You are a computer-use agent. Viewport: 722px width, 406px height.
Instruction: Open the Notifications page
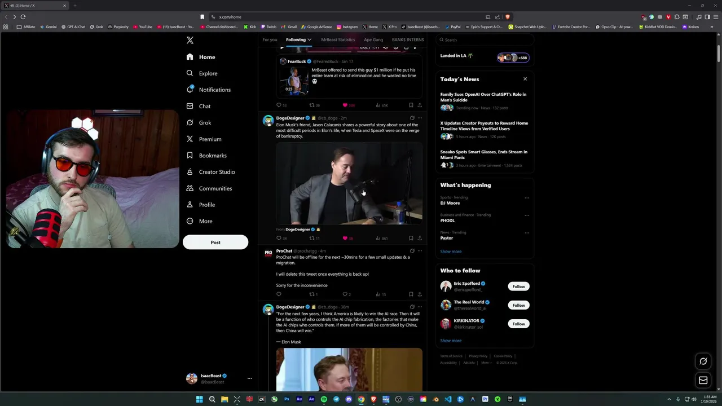[x=208, y=90]
